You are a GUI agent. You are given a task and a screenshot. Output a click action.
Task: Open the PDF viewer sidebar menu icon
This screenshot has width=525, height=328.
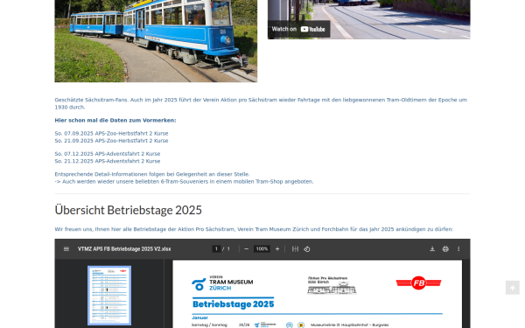(x=66, y=249)
